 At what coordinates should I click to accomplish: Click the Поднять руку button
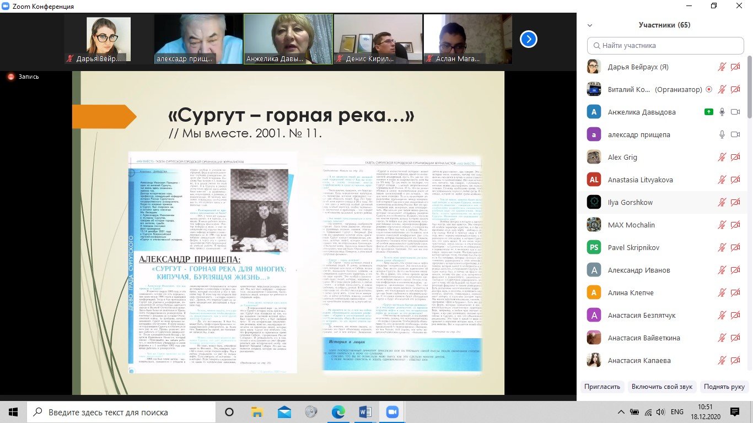724,387
